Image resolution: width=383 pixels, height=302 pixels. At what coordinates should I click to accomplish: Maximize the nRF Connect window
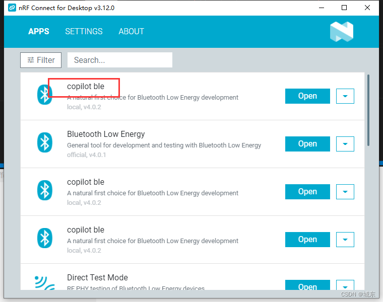coord(344,8)
